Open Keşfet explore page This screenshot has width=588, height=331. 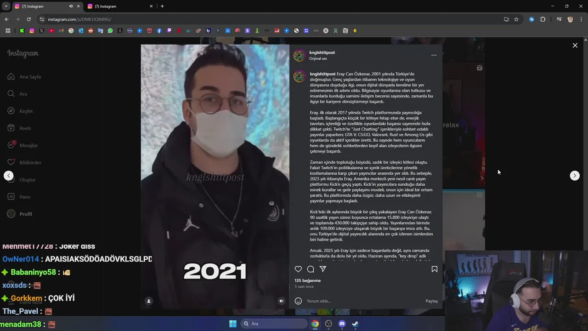(21, 111)
